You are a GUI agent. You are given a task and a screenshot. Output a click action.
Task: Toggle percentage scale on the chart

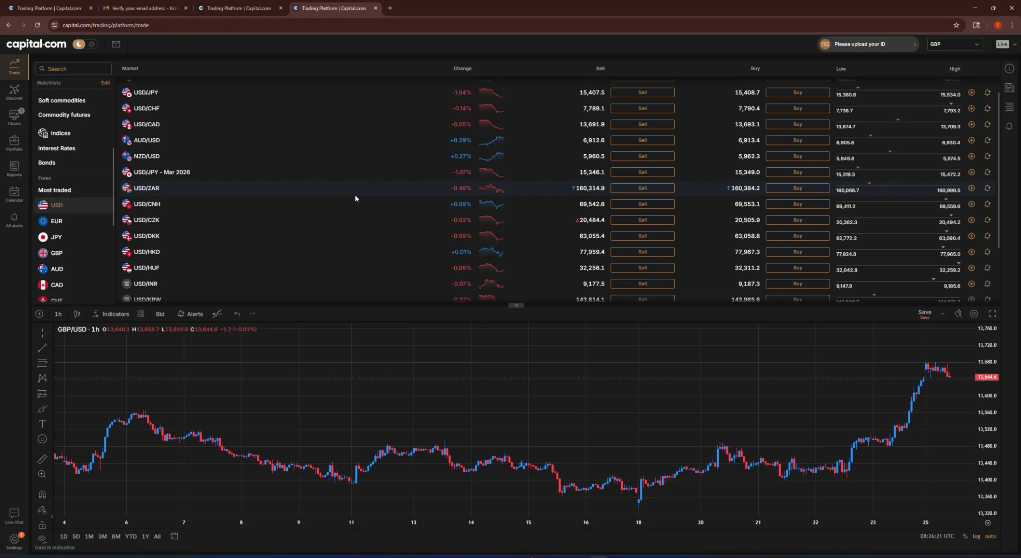point(965,536)
